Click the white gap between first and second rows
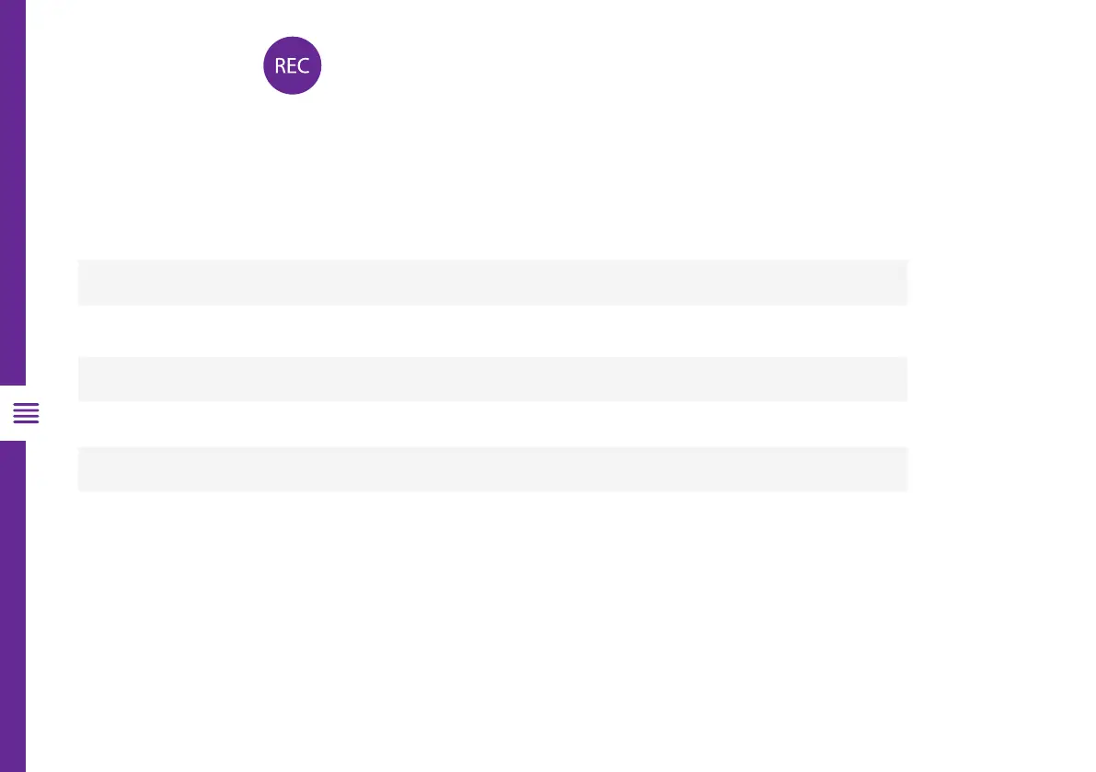The width and height of the screenshot is (1096, 772). pos(492,331)
